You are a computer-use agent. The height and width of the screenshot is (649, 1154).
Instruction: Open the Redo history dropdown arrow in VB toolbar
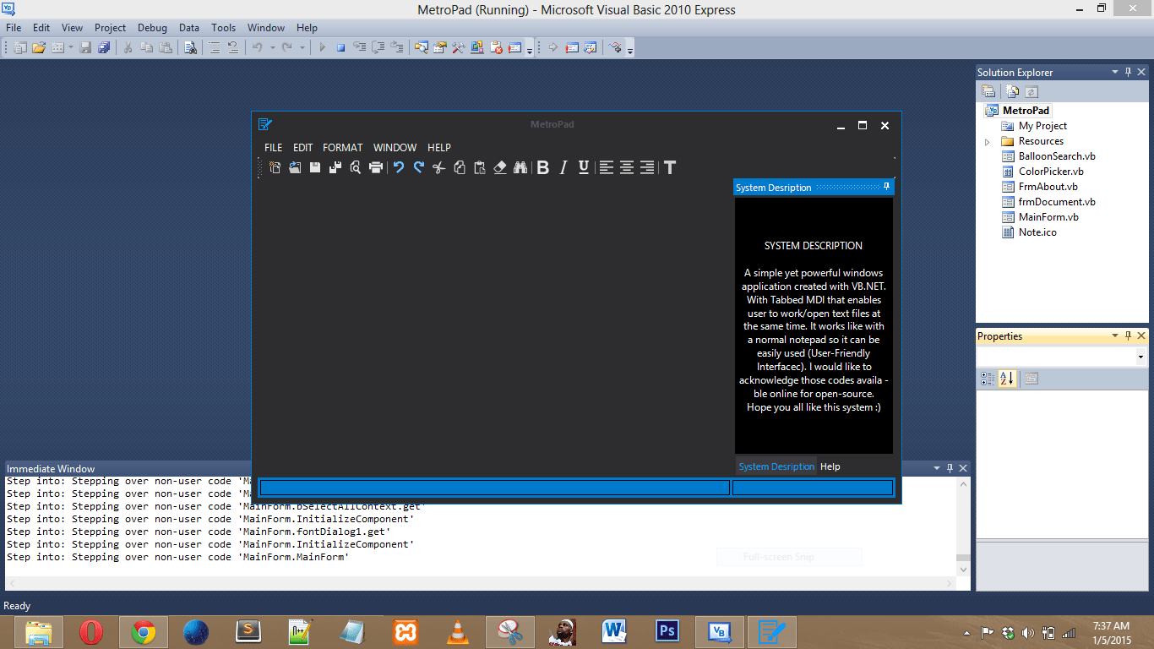[302, 48]
